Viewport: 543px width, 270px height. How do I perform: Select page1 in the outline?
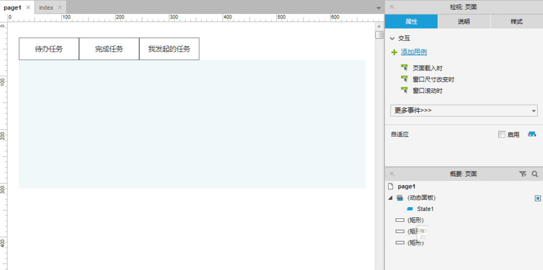click(407, 187)
